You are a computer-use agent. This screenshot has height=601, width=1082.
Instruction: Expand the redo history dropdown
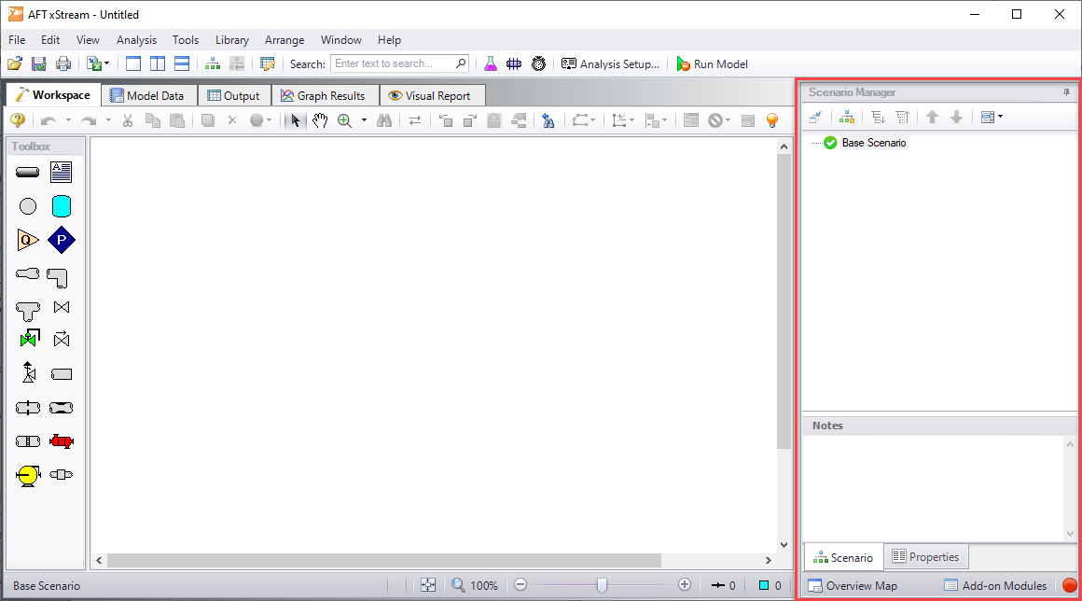tap(108, 120)
